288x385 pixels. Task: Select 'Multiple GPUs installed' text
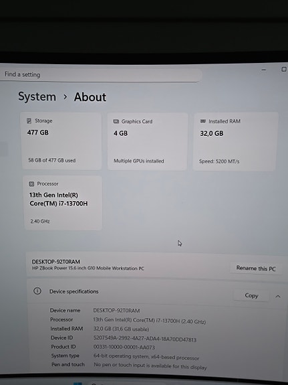(x=139, y=161)
